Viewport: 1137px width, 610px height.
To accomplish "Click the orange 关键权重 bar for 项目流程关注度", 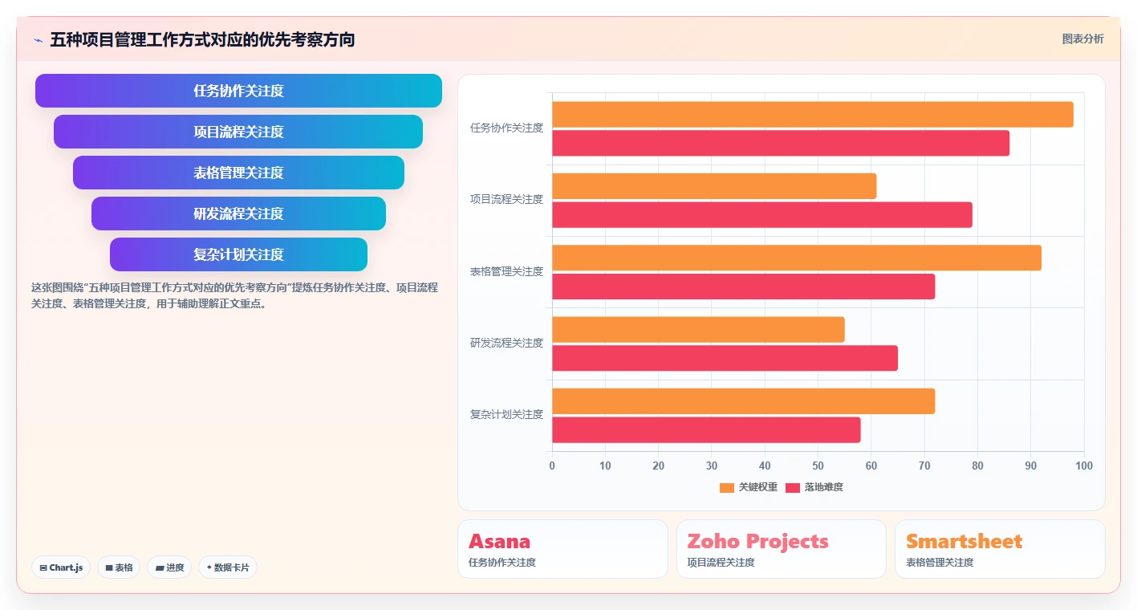I will (714, 186).
